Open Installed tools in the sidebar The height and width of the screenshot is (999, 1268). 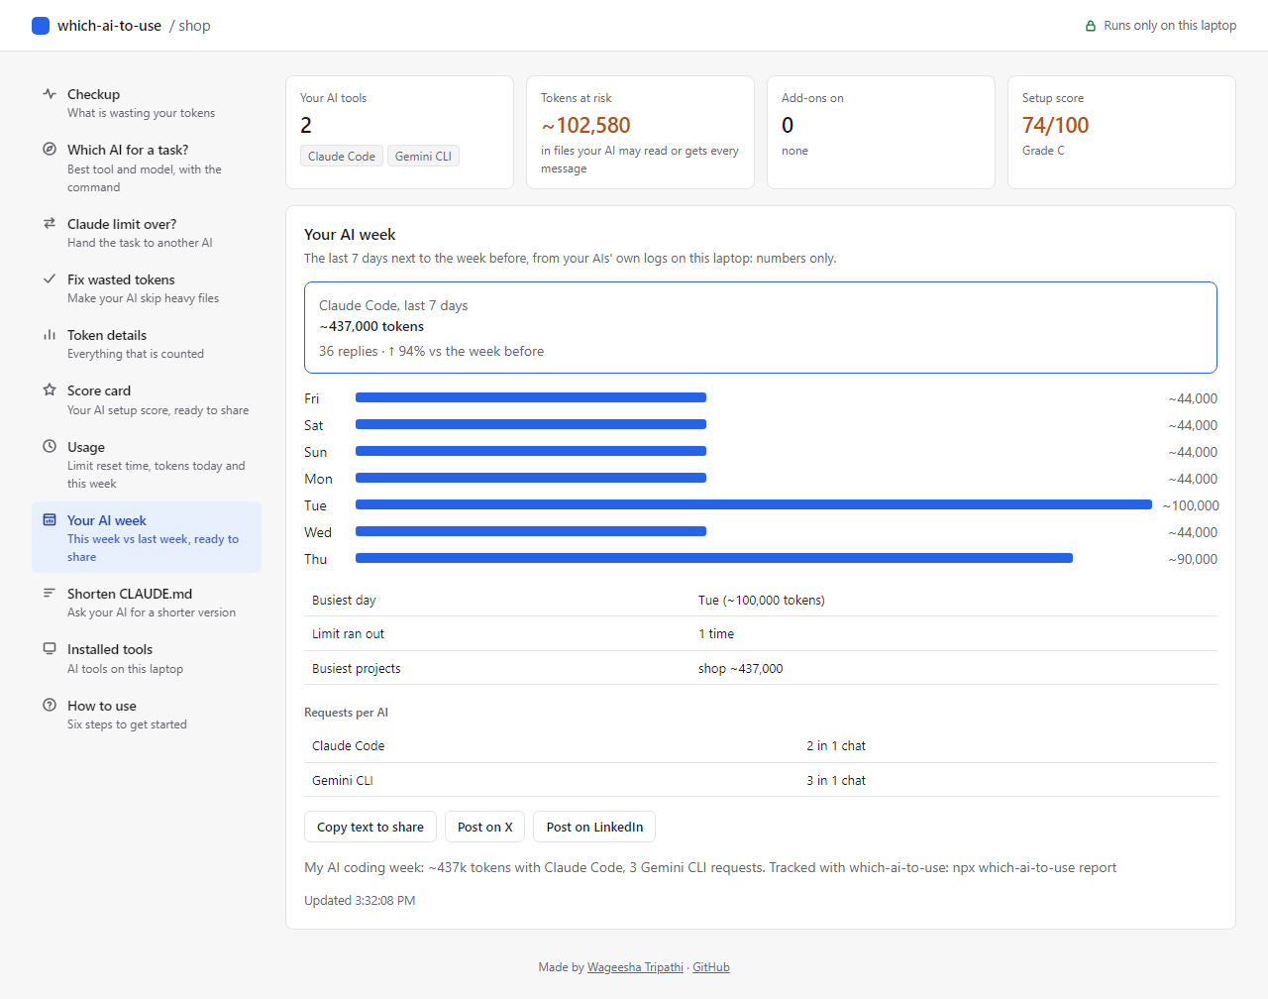coord(147,658)
